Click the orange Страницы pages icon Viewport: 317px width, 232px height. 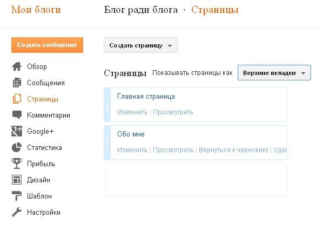click(17, 99)
